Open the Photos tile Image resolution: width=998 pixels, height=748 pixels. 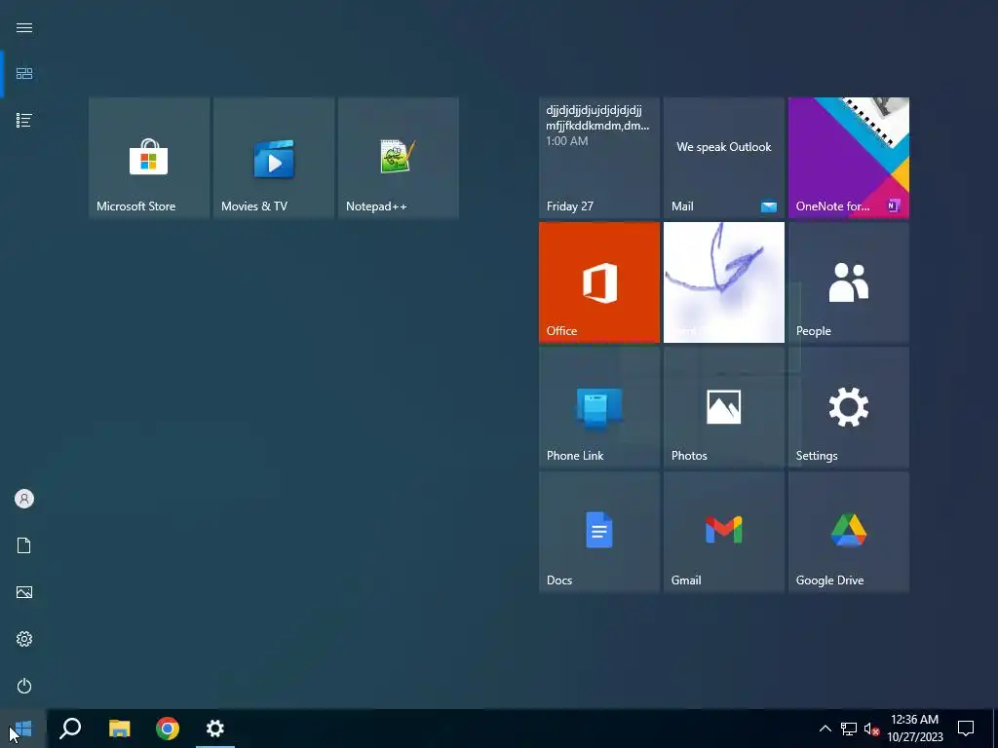pos(724,407)
